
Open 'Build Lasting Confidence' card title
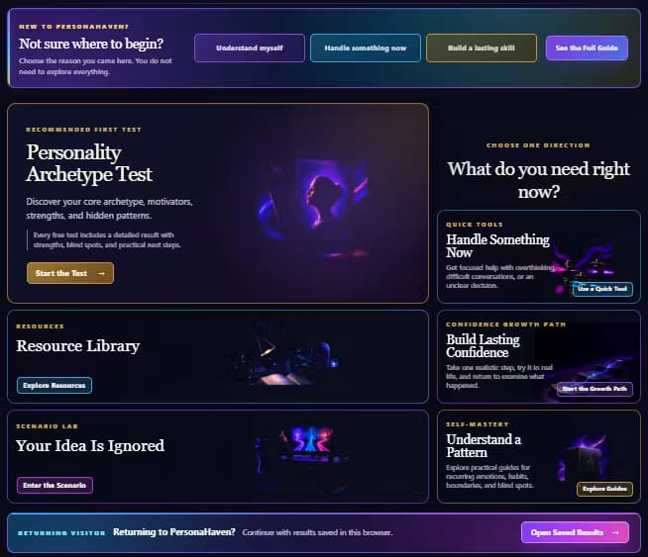(x=483, y=345)
